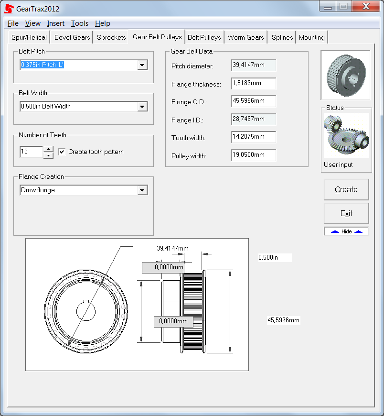Click the 45,5996mm dimension label beside drawing
The image size is (384, 416).
click(283, 320)
